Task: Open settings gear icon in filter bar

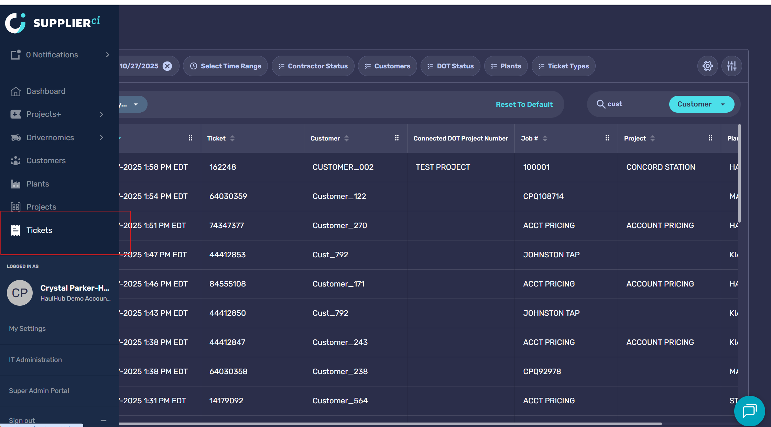Action: click(x=707, y=66)
